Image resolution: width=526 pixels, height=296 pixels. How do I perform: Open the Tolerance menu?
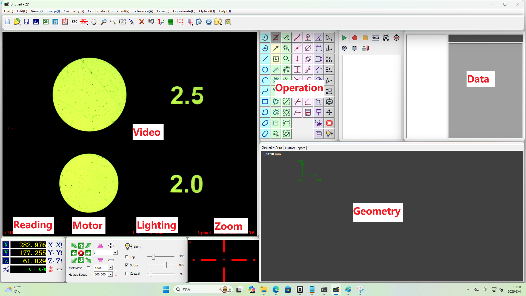tap(143, 11)
